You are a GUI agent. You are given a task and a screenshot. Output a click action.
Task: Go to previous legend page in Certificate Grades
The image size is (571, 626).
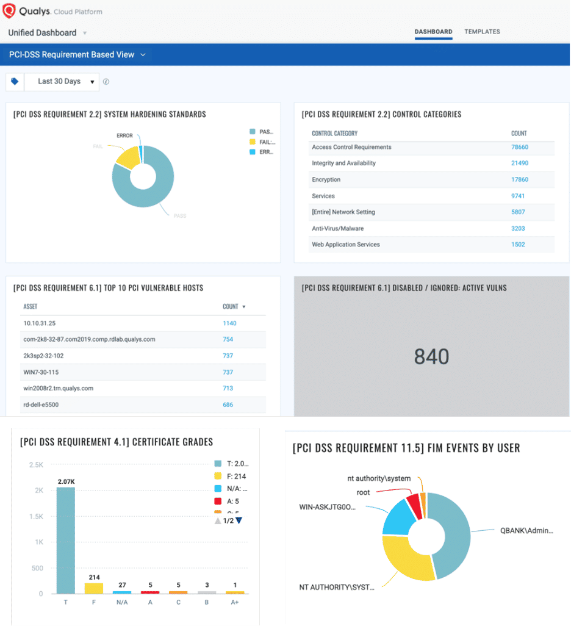coord(218,520)
